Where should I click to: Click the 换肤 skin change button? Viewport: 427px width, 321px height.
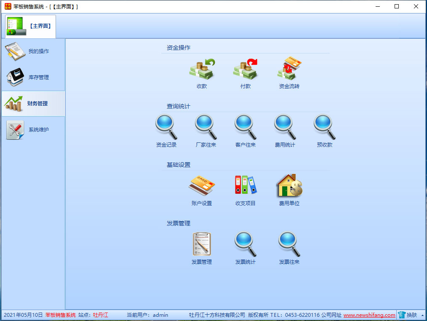[x=408, y=315]
